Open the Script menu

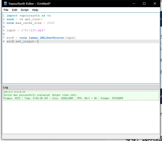click(x=25, y=10)
